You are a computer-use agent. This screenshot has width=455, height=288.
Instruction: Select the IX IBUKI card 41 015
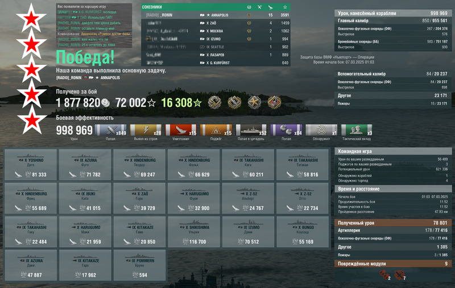pos(85,198)
